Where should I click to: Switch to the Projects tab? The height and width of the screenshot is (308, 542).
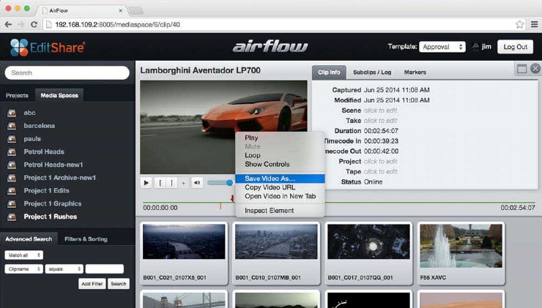tap(17, 95)
